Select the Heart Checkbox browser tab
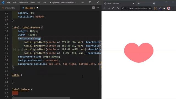Screen dimensions: 176x99 coord(119,4)
